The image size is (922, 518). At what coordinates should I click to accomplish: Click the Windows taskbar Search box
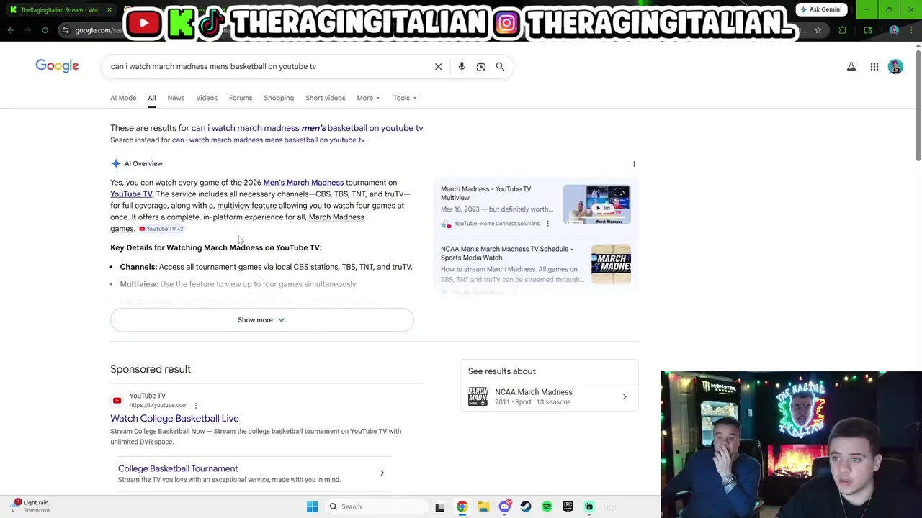[375, 506]
